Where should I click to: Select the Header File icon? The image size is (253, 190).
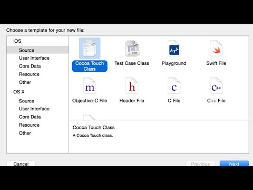(132, 85)
